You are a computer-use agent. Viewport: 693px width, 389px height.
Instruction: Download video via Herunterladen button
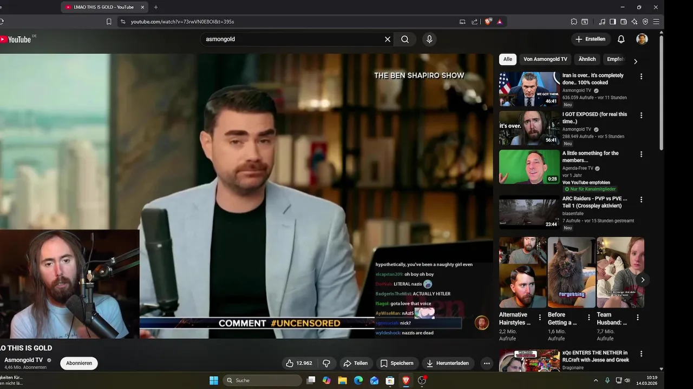(x=448, y=363)
